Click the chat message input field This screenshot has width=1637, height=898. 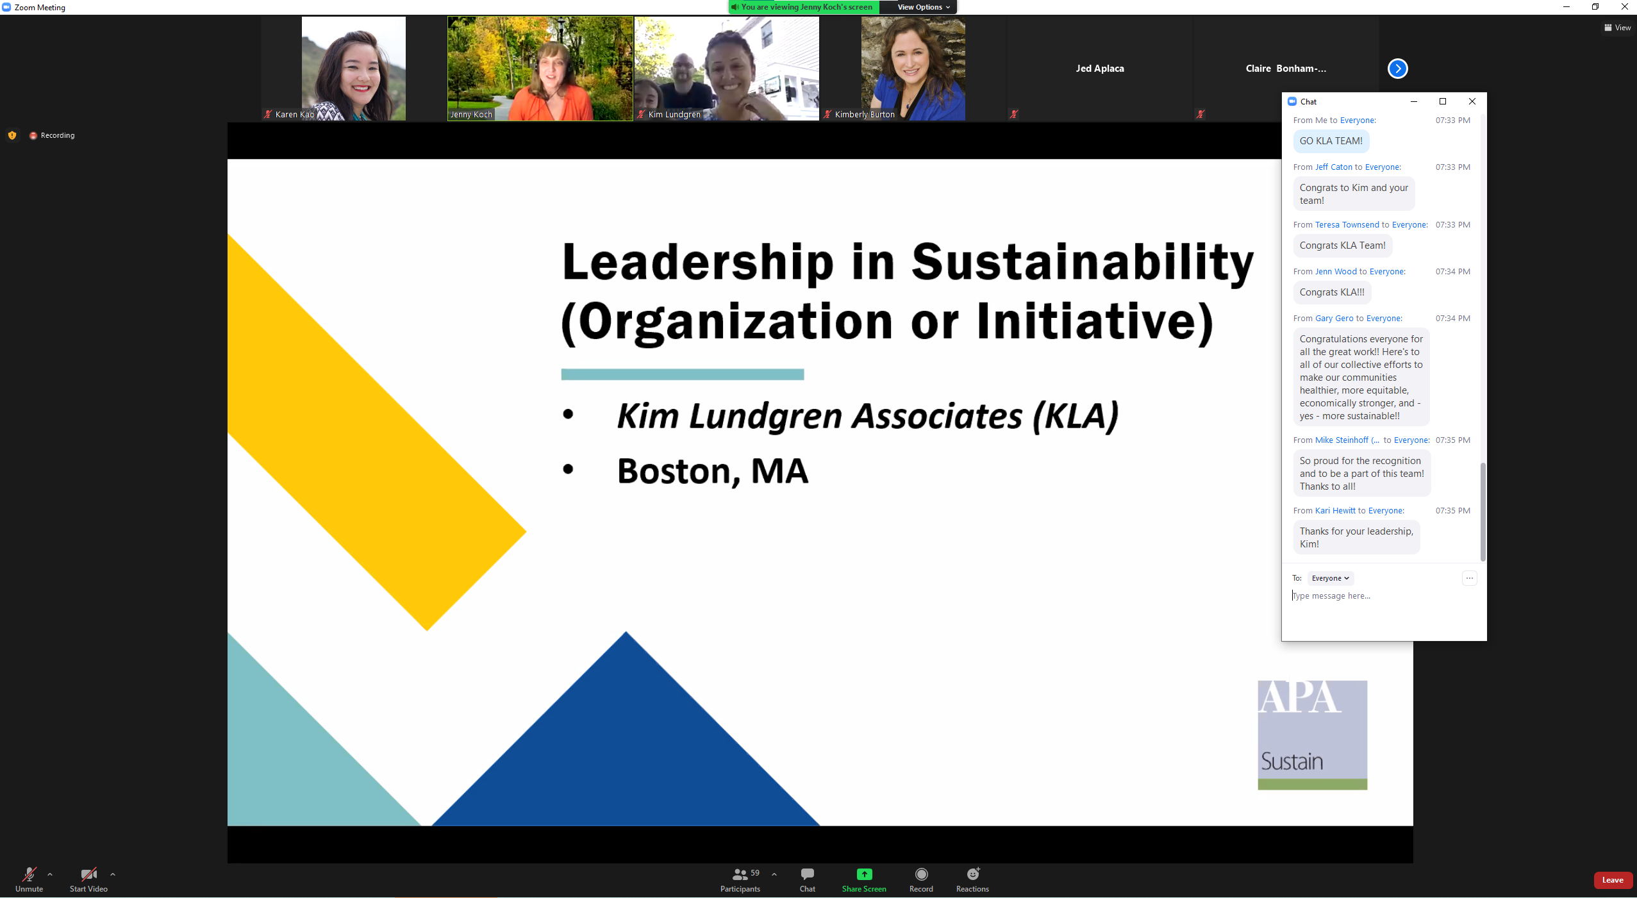1384,596
